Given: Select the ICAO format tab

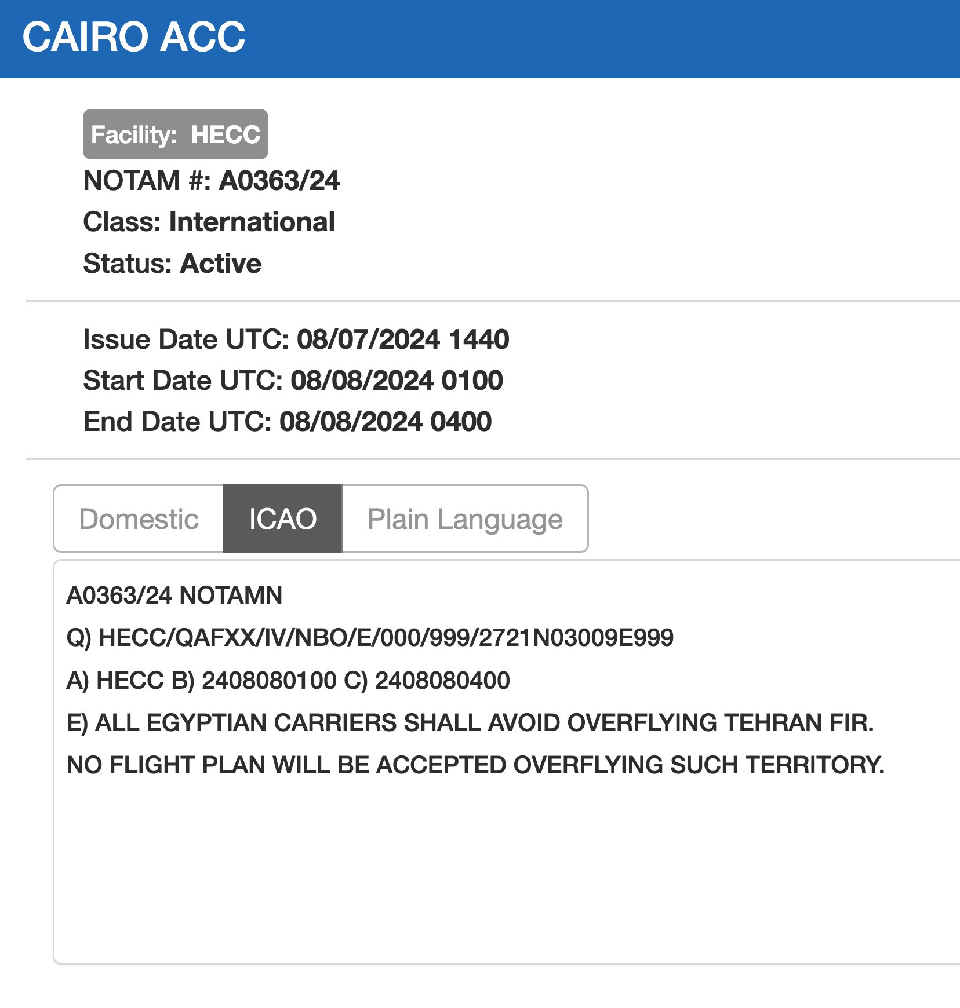Looking at the screenshot, I should (283, 519).
